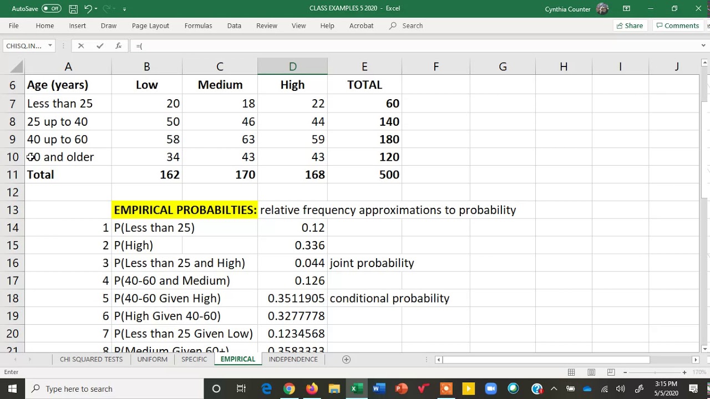Open Google Chrome from taskbar
The image size is (710, 399).
point(289,388)
